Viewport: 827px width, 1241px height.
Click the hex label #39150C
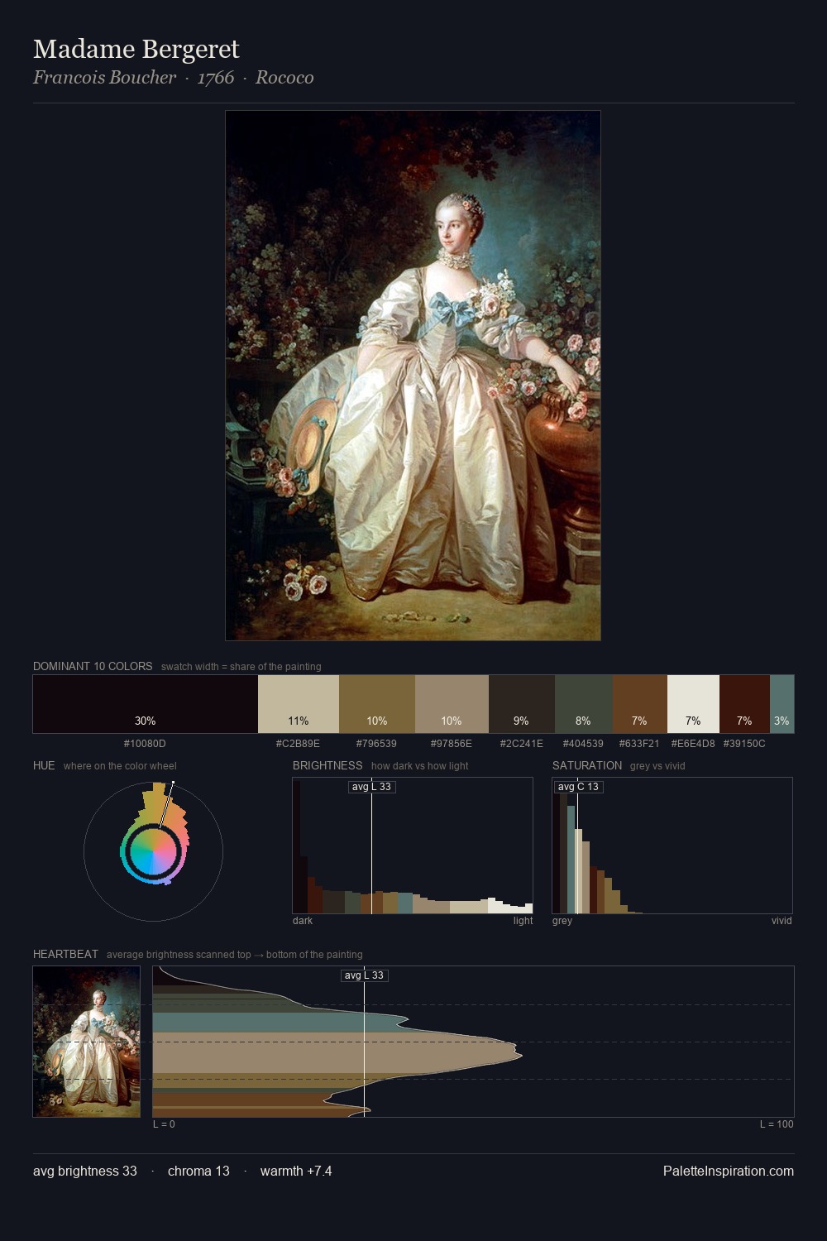click(x=744, y=744)
